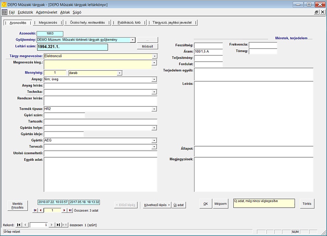The height and width of the screenshot is (236, 327).
Task: Switch to the Megszerzés tab
Action: [48, 23]
